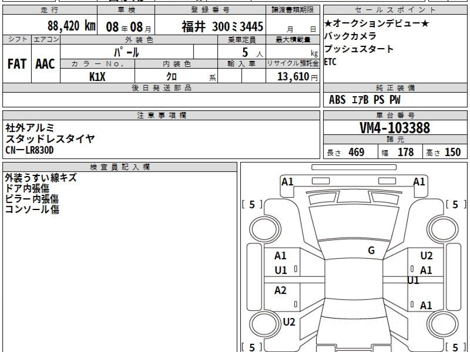Click the 内装色 header
Viewport: 470px width, 352px height.
point(176,64)
